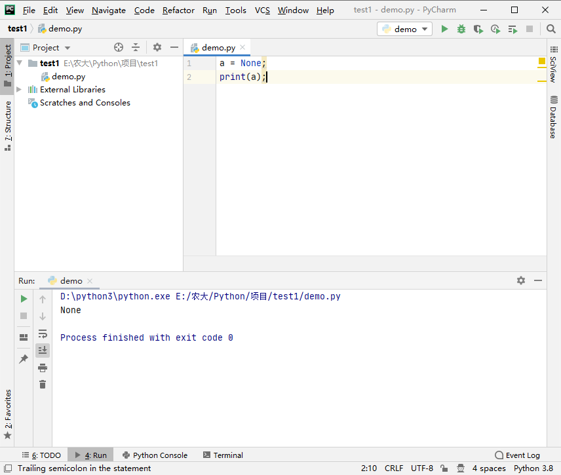This screenshot has height=475, width=561.
Task: Collapse all in Project panel
Action: (136, 47)
